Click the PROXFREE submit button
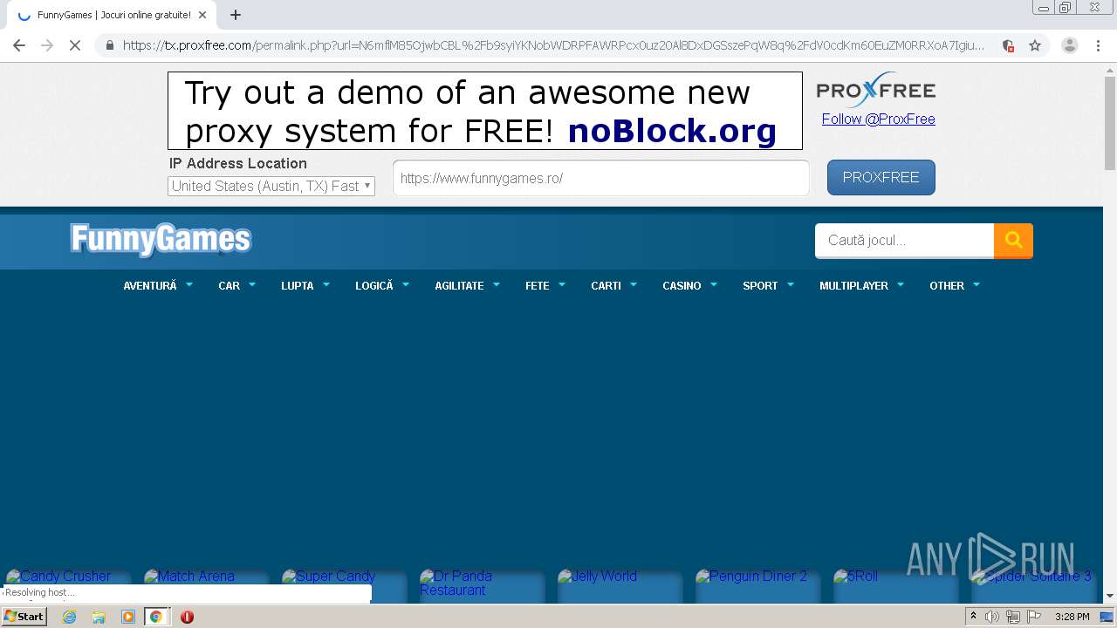 click(881, 177)
